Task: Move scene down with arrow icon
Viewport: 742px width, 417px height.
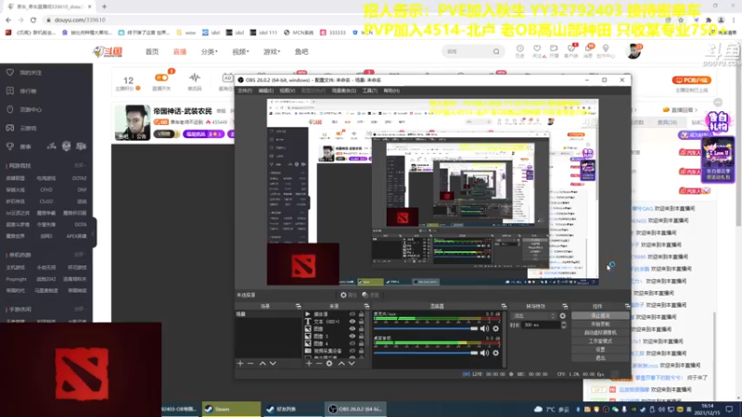Action: point(273,363)
